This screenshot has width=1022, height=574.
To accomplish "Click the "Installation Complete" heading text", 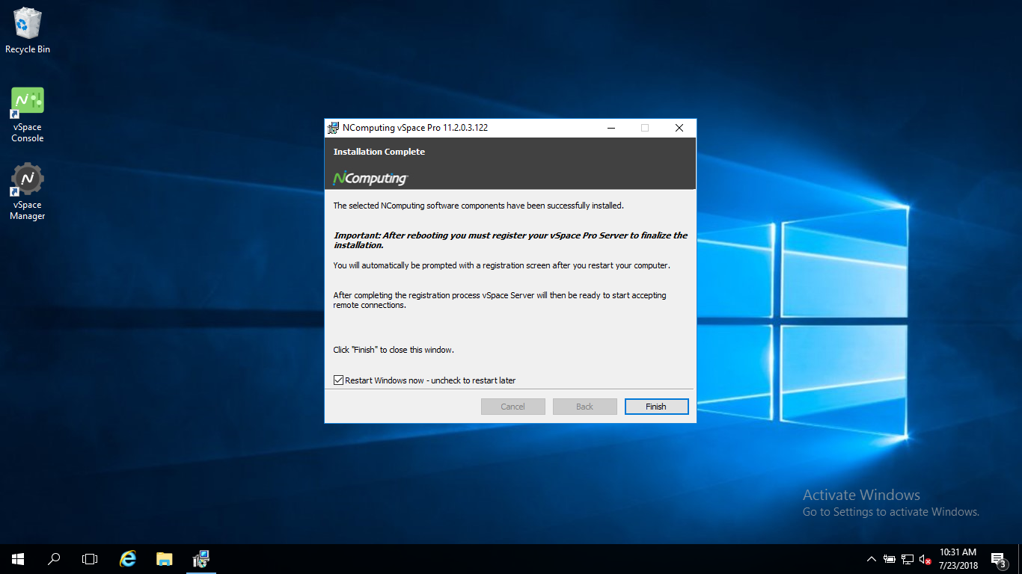I will tap(379, 152).
